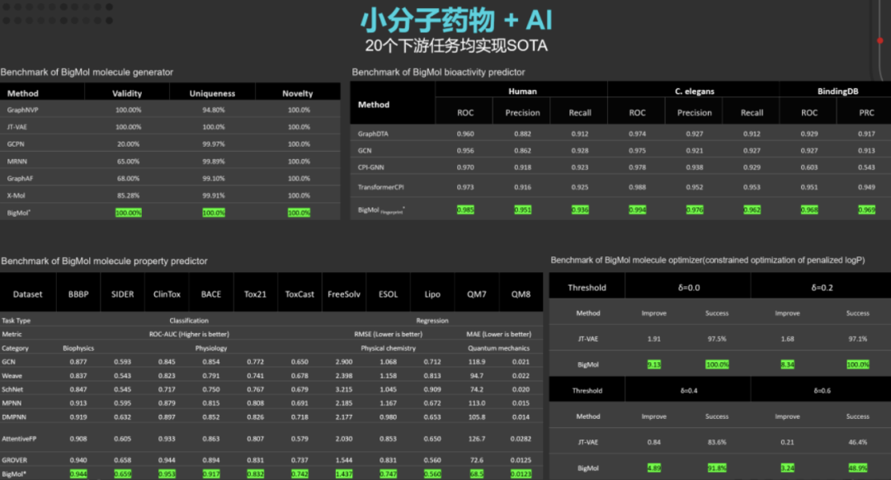
Task: Click the GROVER row label
Action: coord(16,458)
